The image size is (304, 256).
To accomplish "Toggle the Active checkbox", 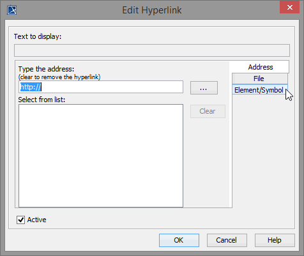I will coord(20,220).
